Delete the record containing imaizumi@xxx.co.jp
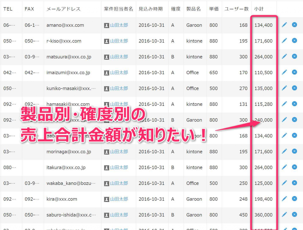The image size is (303, 230). pyautogui.click(x=294, y=72)
